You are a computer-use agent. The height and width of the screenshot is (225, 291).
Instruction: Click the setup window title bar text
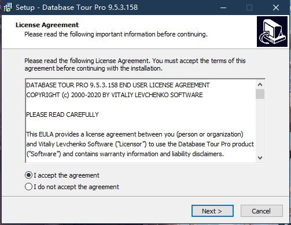click(77, 8)
